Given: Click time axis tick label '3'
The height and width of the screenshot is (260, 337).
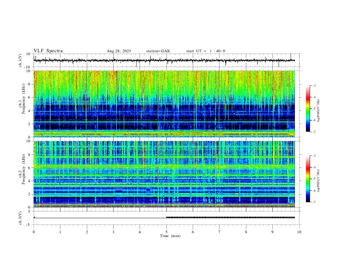Looking at the screenshot, I should coord(113,232).
